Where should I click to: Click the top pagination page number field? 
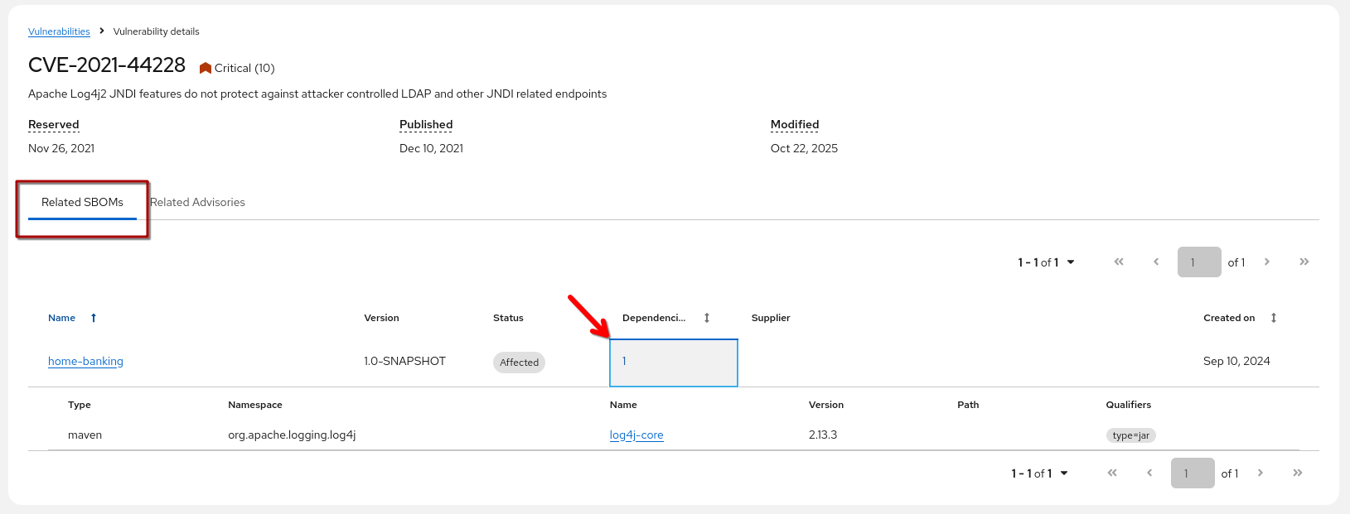coord(1199,262)
